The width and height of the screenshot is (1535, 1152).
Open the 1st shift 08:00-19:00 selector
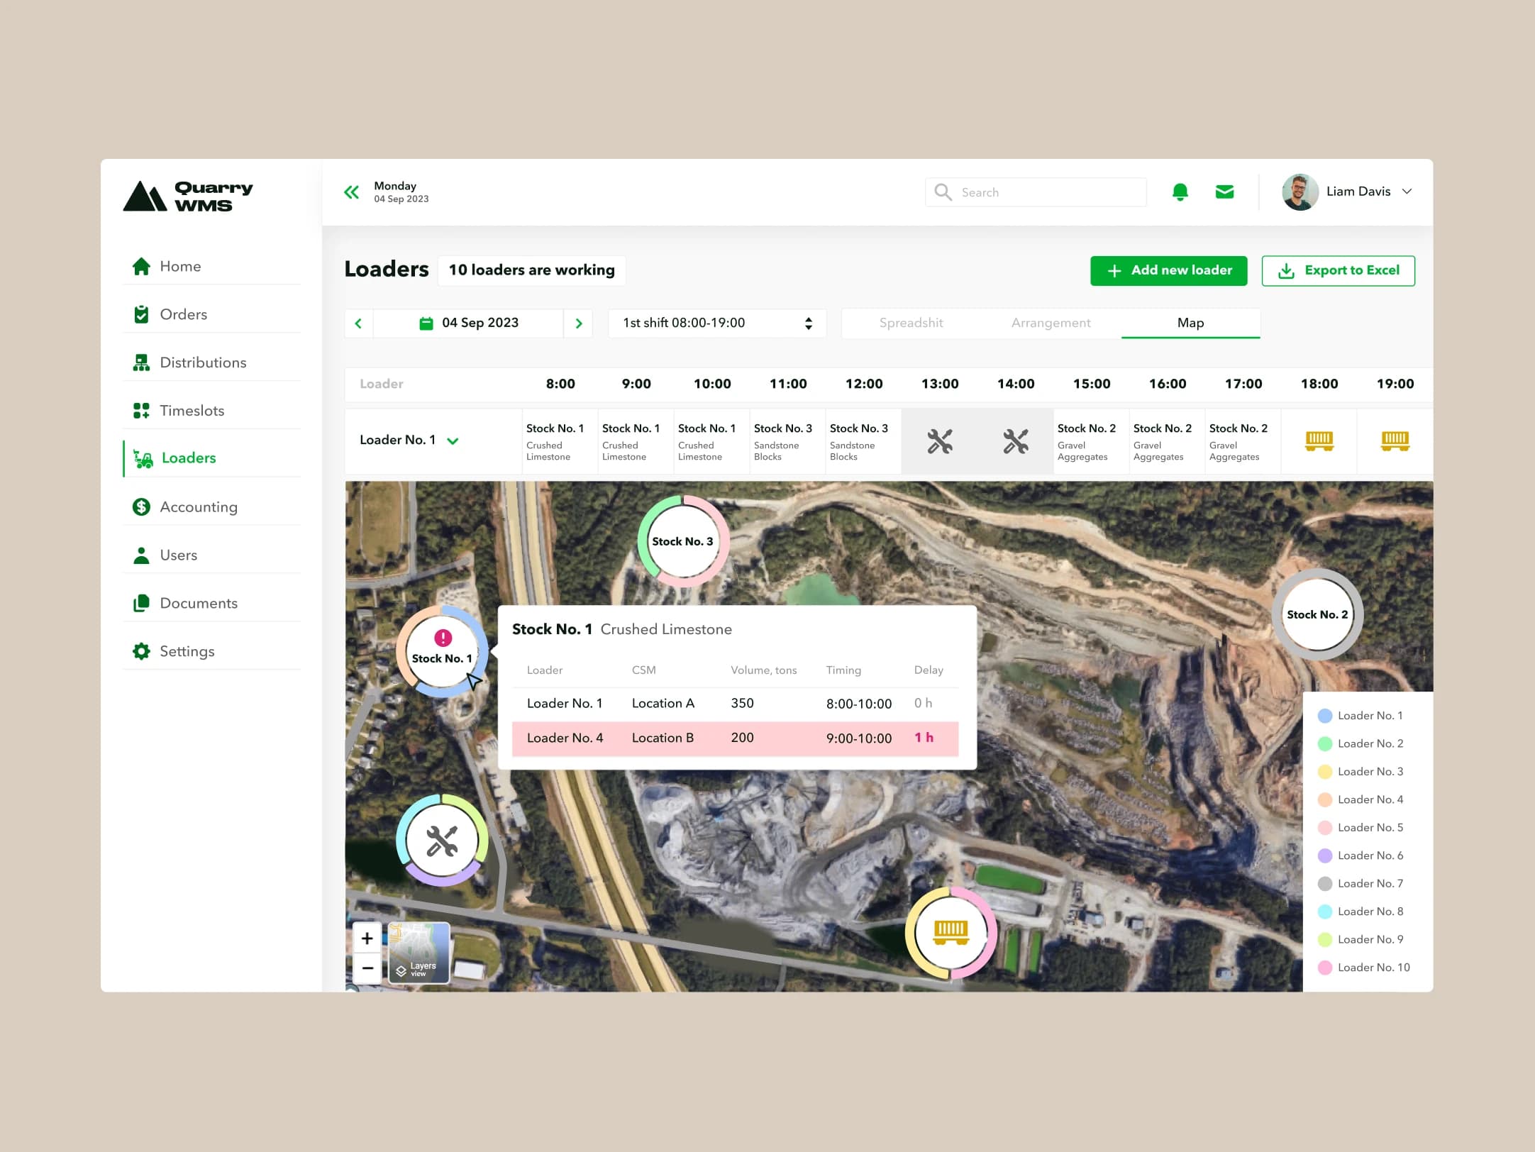[717, 323]
